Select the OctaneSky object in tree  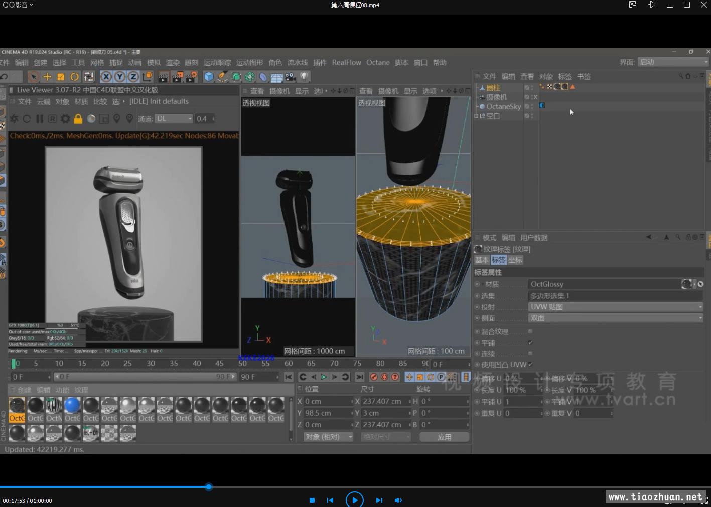coord(503,106)
